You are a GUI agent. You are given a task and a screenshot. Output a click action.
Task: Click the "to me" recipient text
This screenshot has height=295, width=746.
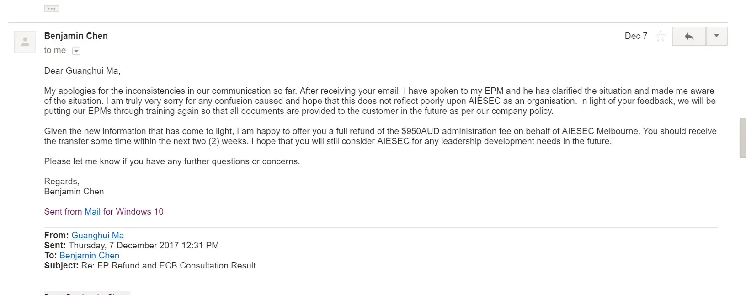coord(55,50)
